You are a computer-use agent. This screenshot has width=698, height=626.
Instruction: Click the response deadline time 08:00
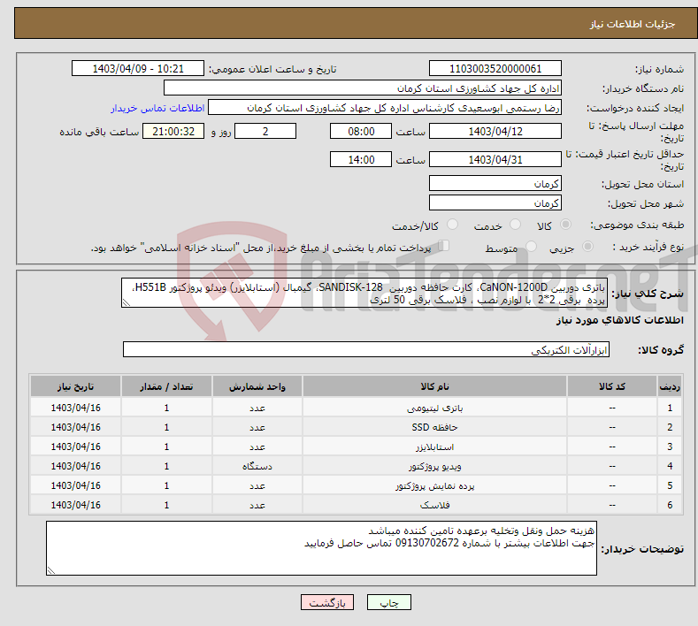(x=361, y=131)
